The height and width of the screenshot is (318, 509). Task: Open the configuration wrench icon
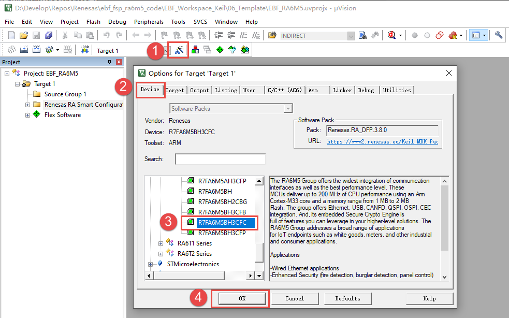pyautogui.click(x=499, y=35)
